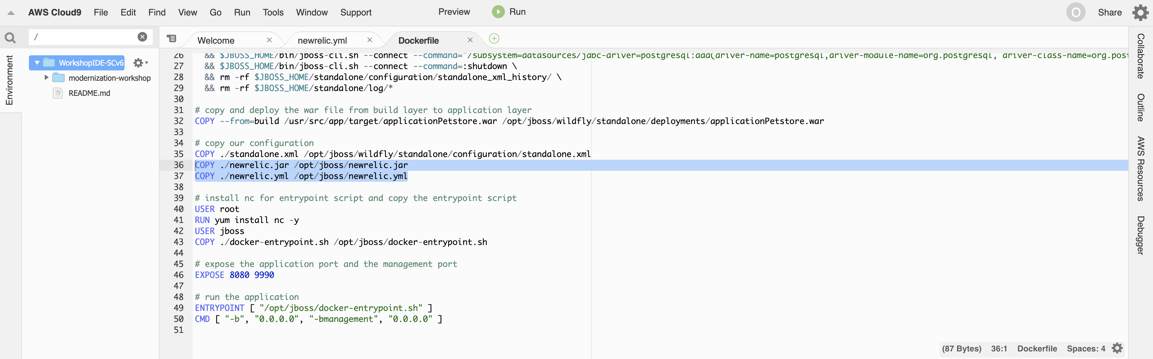Image resolution: width=1153 pixels, height=359 pixels.
Task: Click the 'COPY ./newrelic.jar' line
Action: (301, 166)
